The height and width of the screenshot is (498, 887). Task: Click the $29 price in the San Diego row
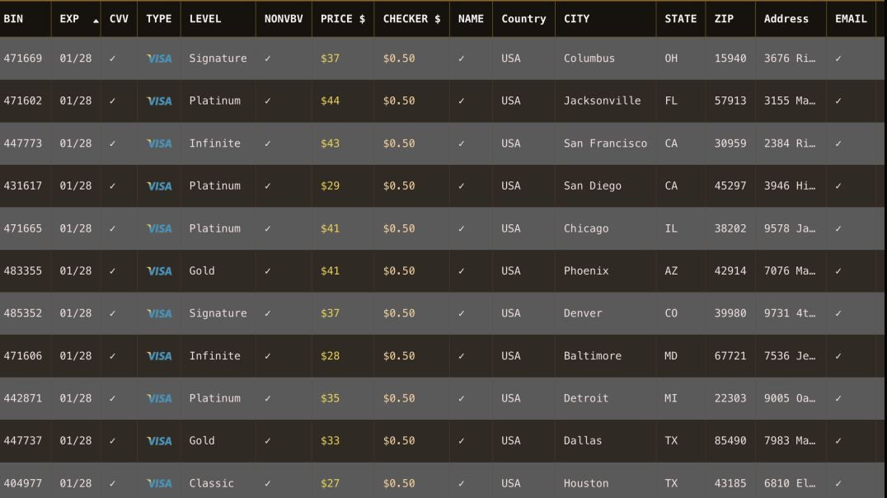(330, 186)
